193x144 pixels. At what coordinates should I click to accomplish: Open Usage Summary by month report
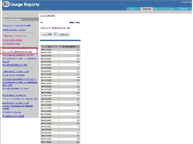(x=17, y=26)
